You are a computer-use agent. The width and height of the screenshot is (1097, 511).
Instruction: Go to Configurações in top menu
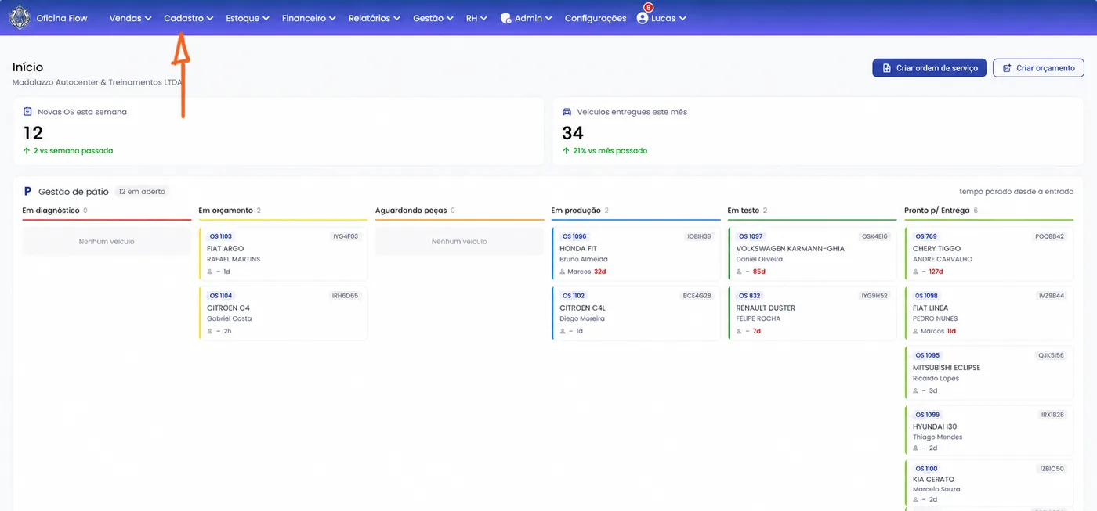tap(596, 18)
